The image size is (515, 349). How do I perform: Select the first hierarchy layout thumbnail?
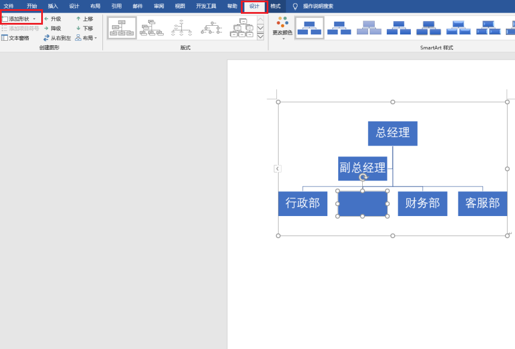[122, 28]
